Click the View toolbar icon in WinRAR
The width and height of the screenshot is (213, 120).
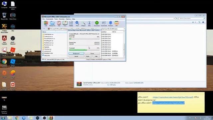click(65, 24)
